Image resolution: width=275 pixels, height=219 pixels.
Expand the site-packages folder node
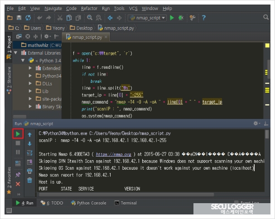point(30,99)
